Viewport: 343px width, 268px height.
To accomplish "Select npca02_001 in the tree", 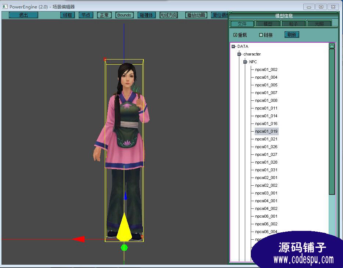I will click(x=266, y=178).
